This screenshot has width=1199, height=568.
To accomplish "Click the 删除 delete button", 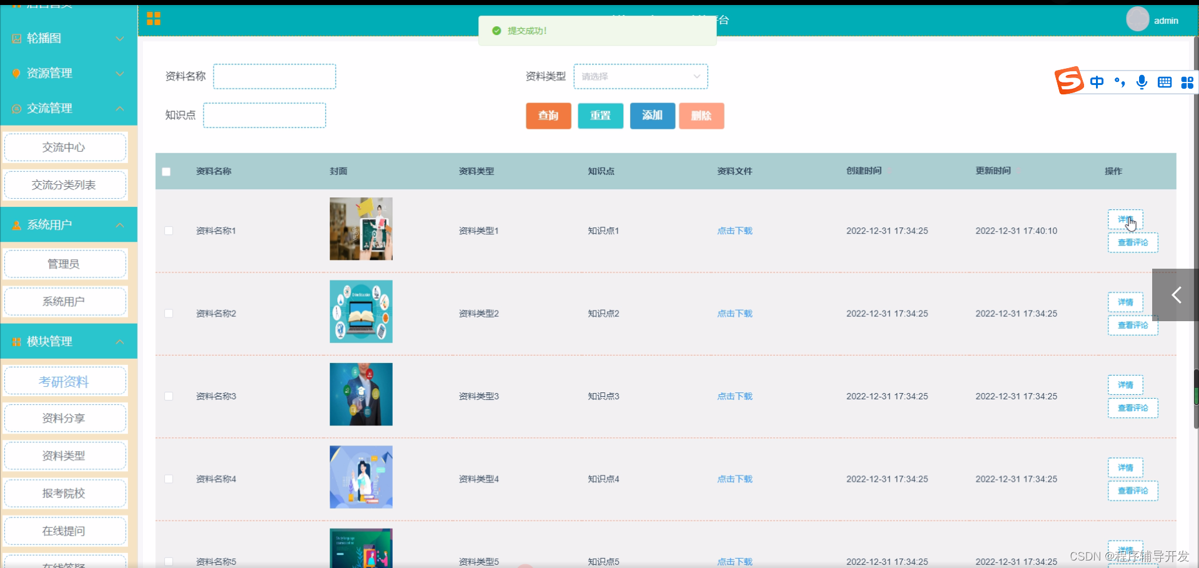I will [x=701, y=116].
